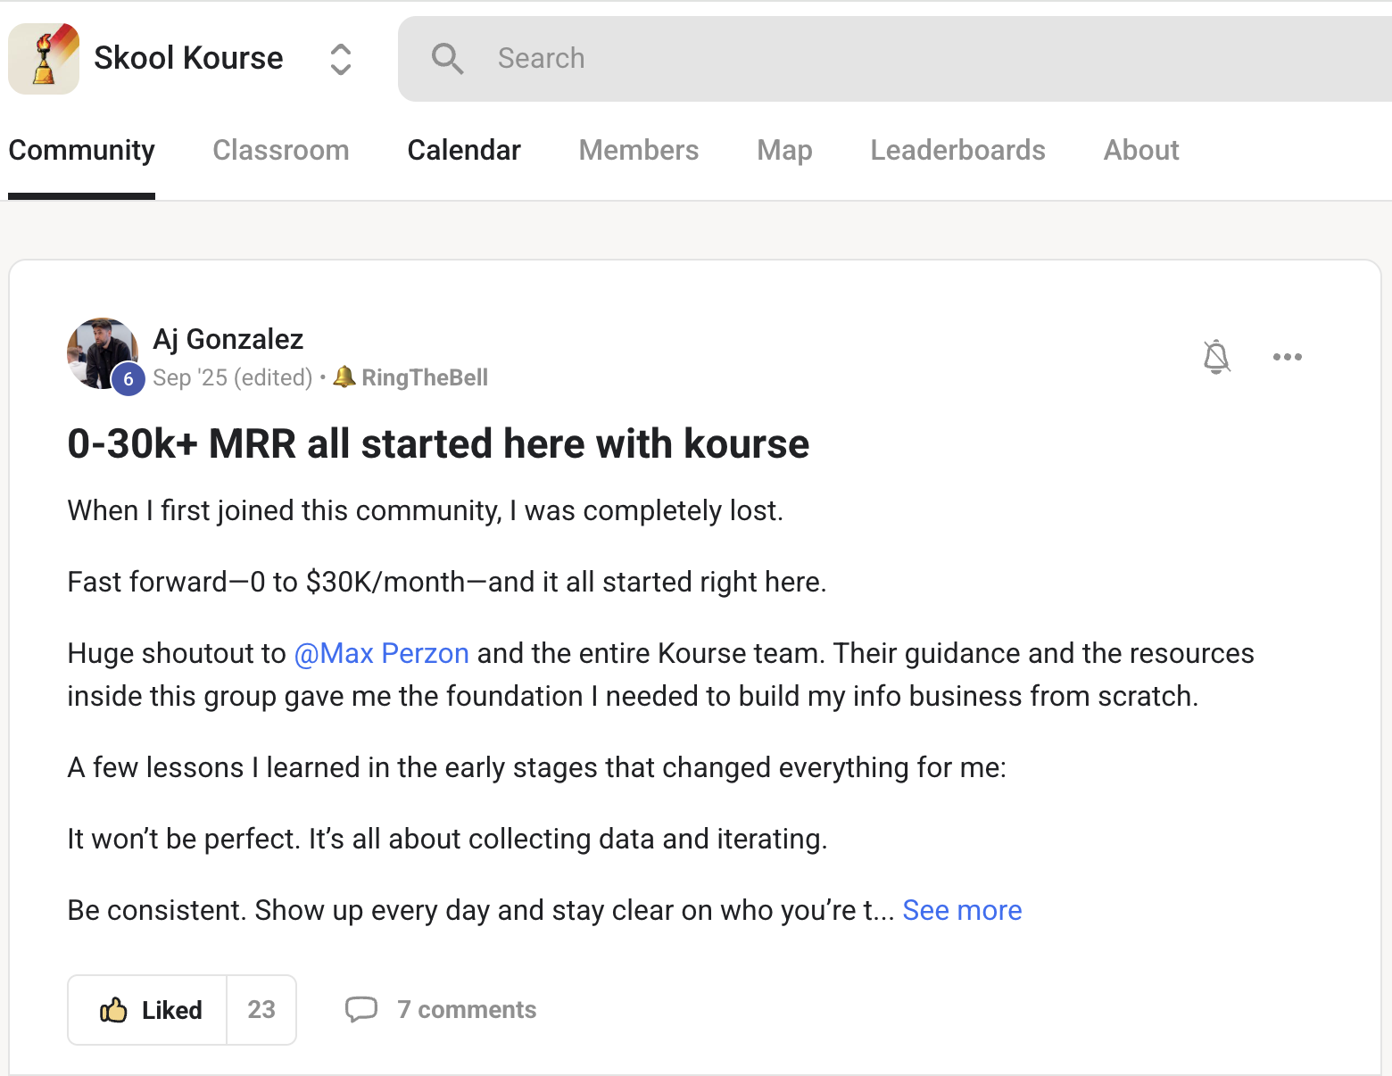1392x1076 pixels.
Task: Open the Members tab
Action: tap(639, 150)
